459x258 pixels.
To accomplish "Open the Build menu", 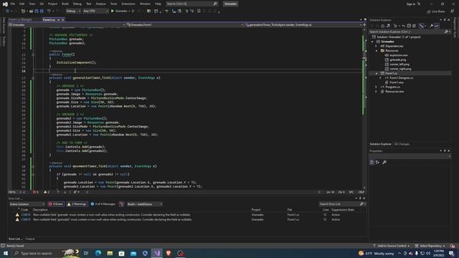I will tap(65, 4).
